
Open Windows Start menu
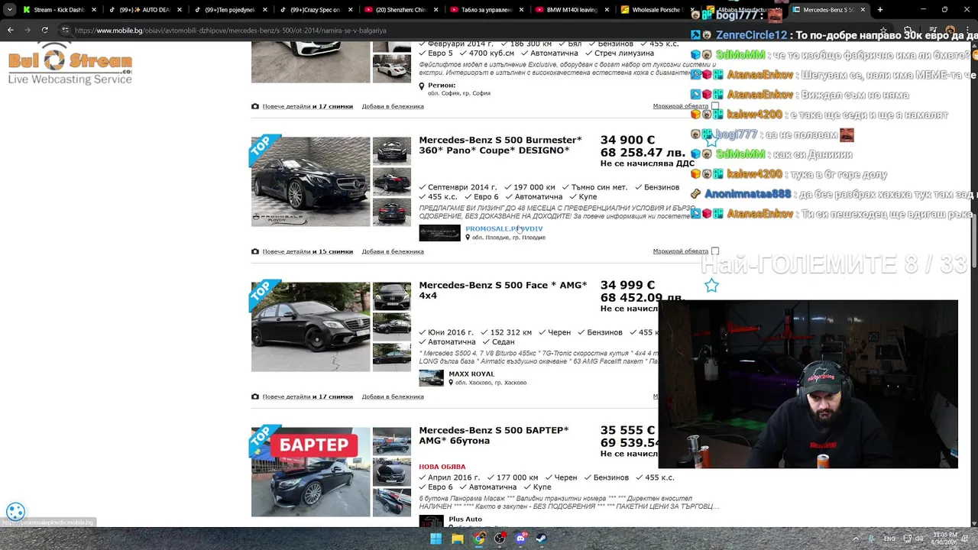point(436,539)
